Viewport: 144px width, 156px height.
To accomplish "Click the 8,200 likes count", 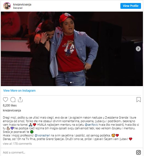I will [x=10, y=105].
